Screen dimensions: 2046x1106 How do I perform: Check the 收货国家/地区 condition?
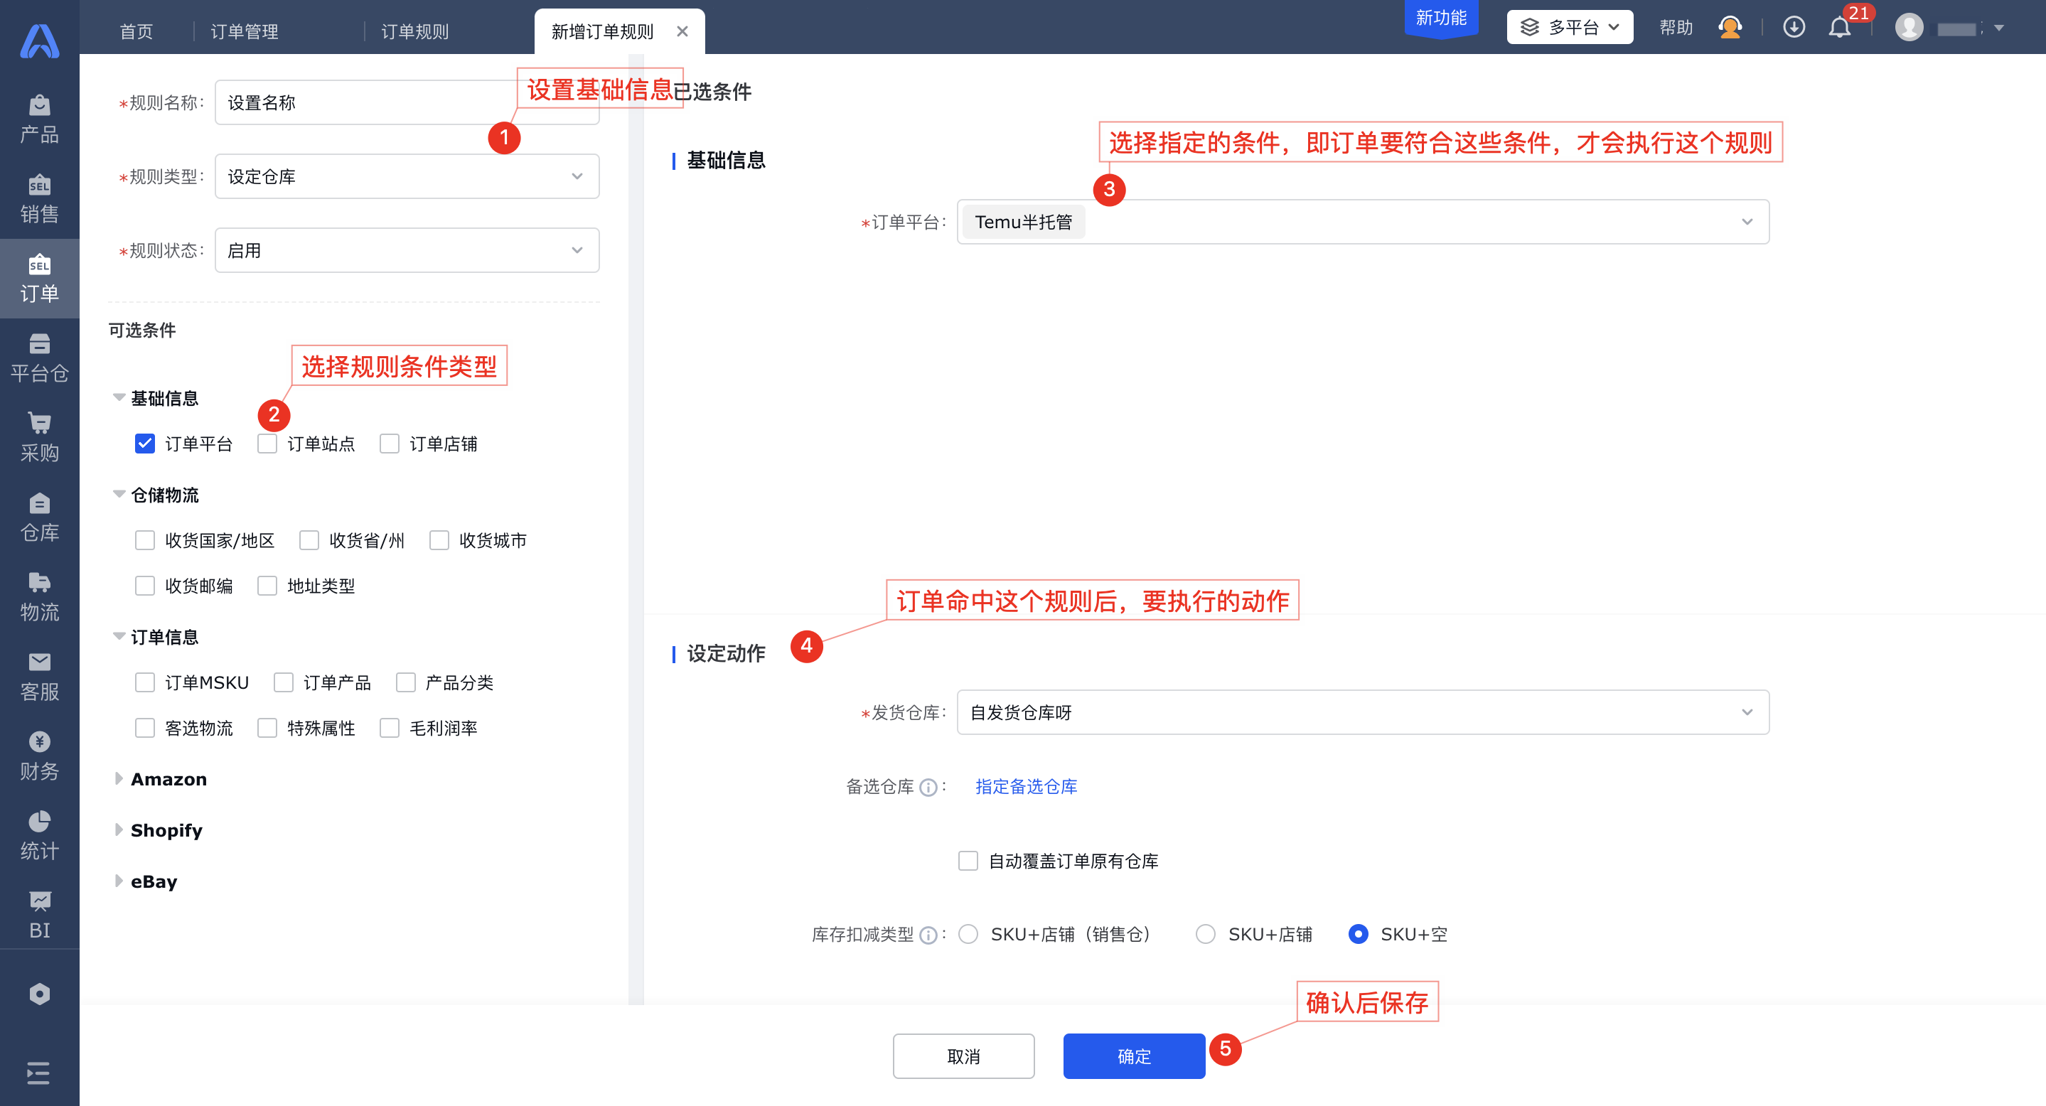[x=144, y=541]
